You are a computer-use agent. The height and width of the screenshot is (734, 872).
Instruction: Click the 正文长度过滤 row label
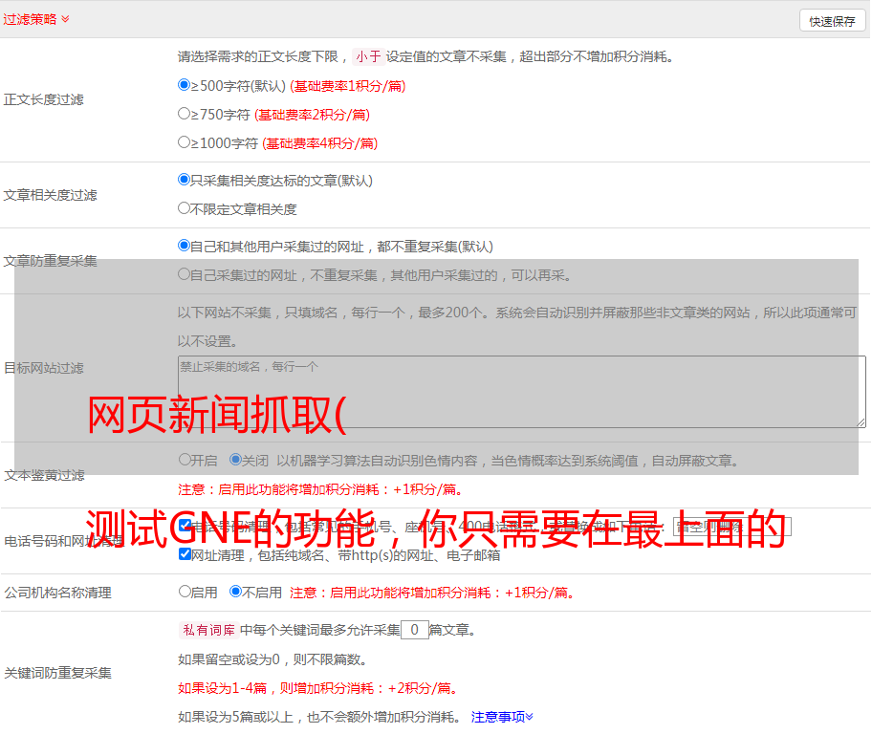click(x=43, y=99)
